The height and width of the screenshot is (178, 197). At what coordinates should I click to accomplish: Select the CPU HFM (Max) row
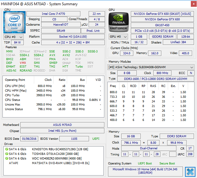53,91
